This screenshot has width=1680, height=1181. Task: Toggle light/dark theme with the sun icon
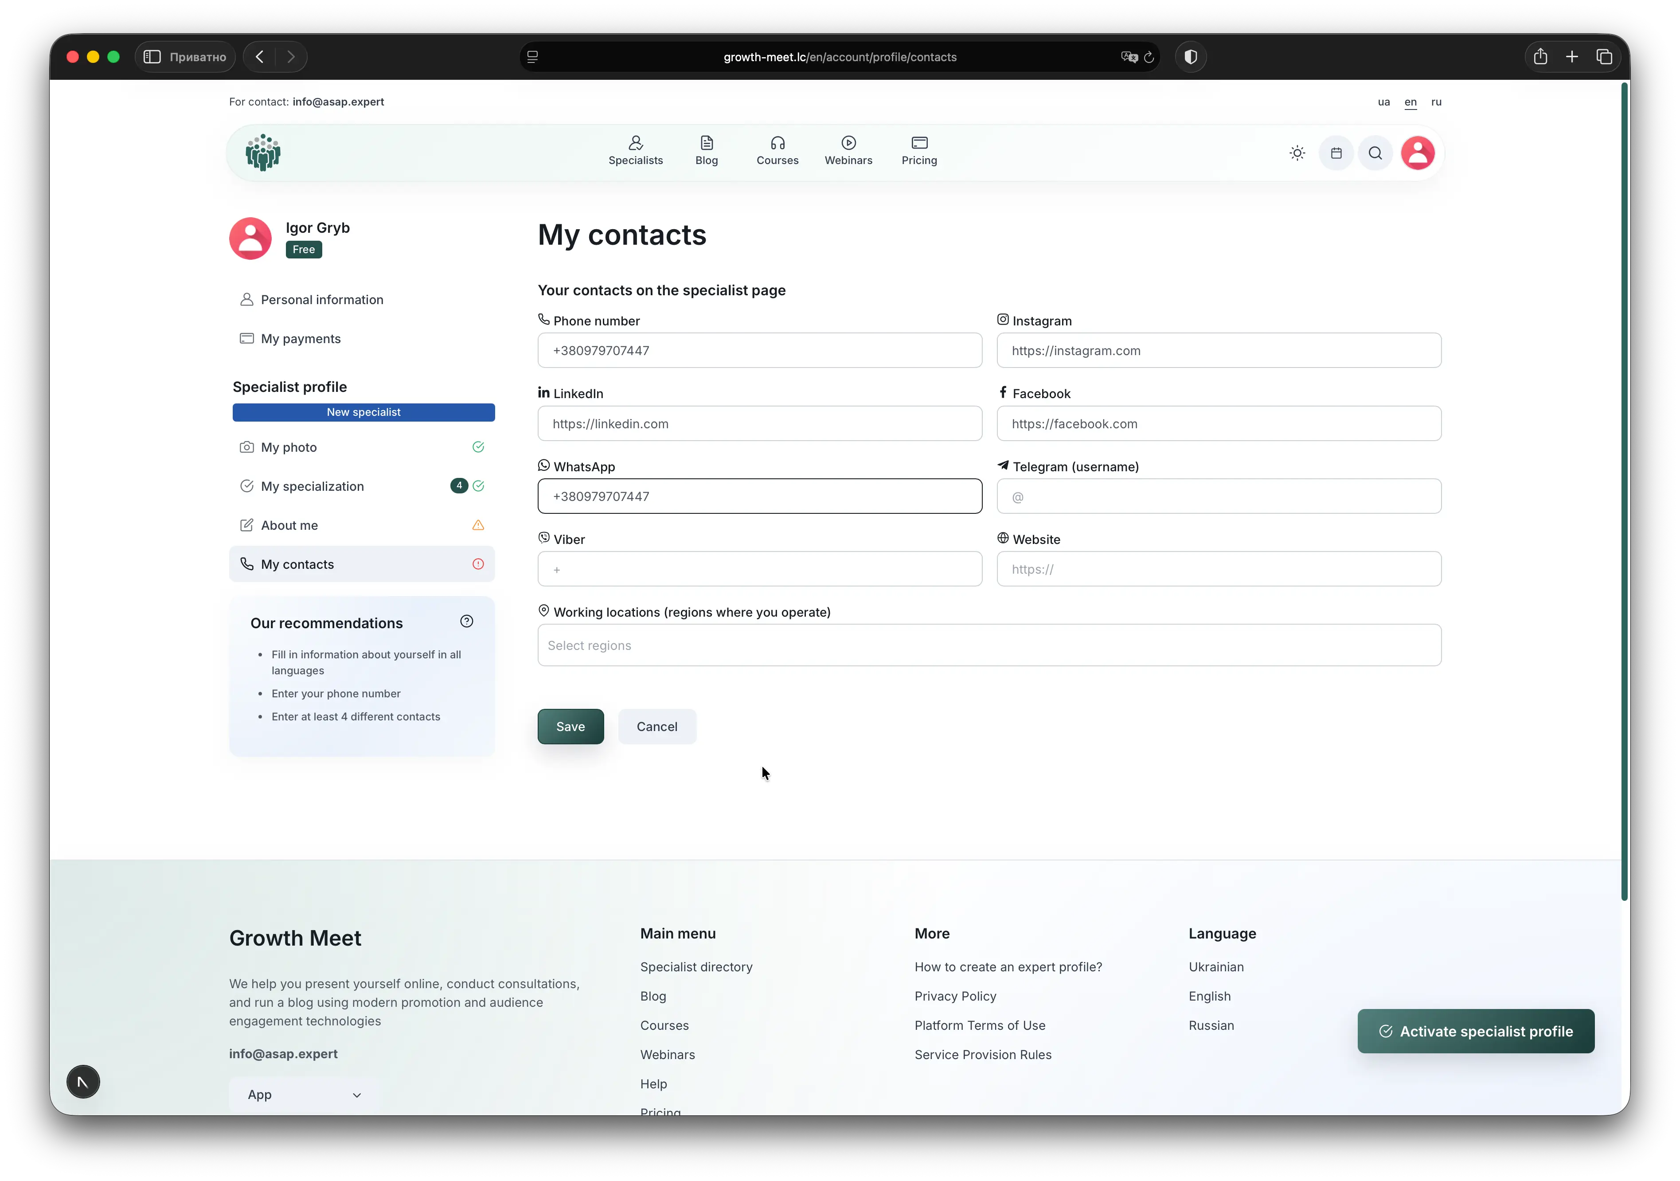pos(1297,153)
